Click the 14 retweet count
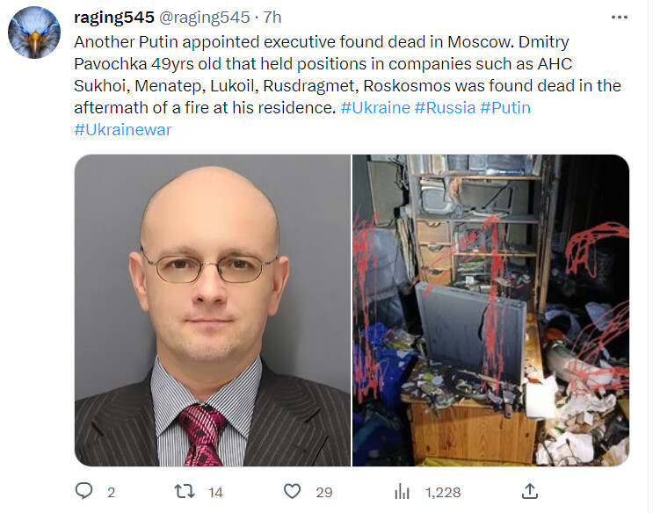The width and height of the screenshot is (653, 513). 215,493
